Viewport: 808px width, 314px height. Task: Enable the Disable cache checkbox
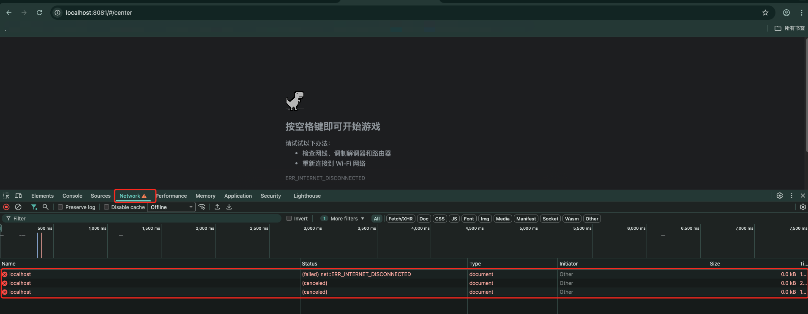[106, 207]
